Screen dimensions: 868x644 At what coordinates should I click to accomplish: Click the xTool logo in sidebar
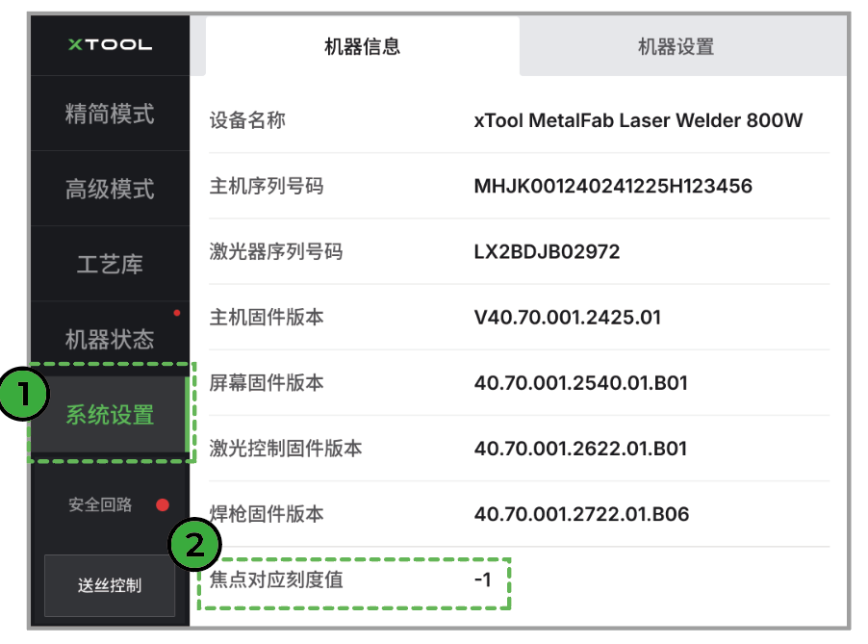[x=110, y=44]
